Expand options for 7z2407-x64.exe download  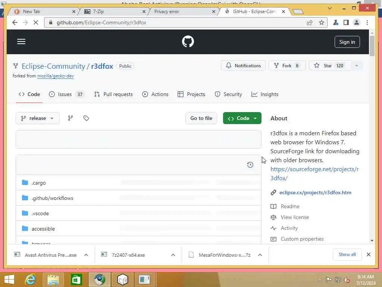(173, 255)
